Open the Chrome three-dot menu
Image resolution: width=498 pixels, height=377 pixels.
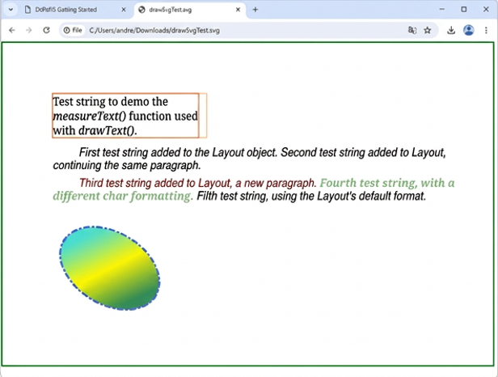tap(486, 30)
